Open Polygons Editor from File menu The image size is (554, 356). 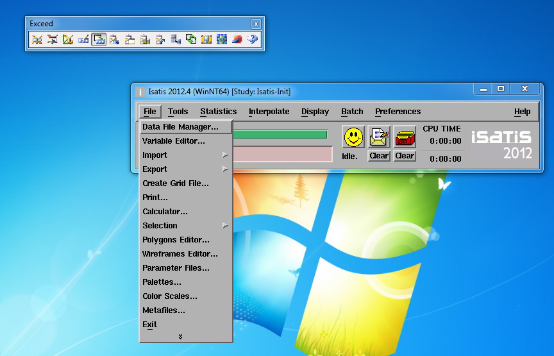186,240
